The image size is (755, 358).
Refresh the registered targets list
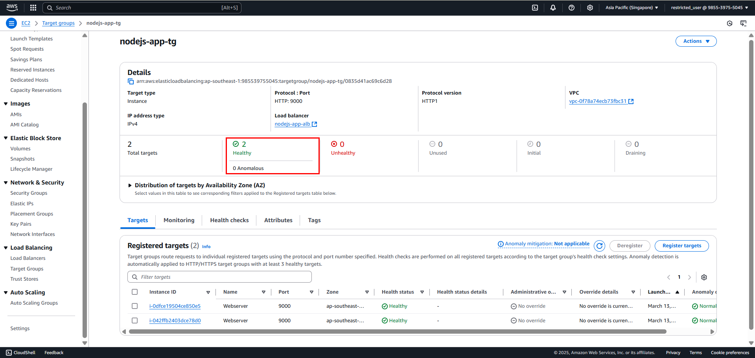coord(599,246)
